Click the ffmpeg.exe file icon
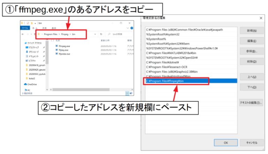268x154 pixels. click(57, 46)
